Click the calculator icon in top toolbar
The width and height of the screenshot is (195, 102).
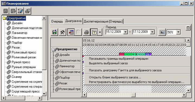coord(5,11)
